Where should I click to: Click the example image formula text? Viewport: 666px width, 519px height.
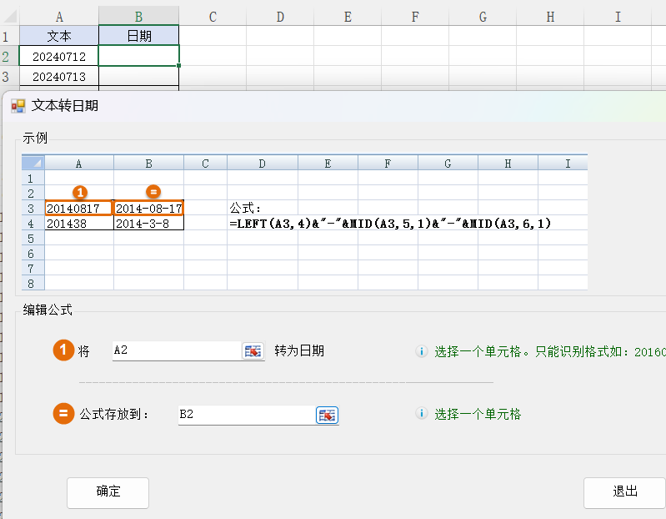pos(389,224)
